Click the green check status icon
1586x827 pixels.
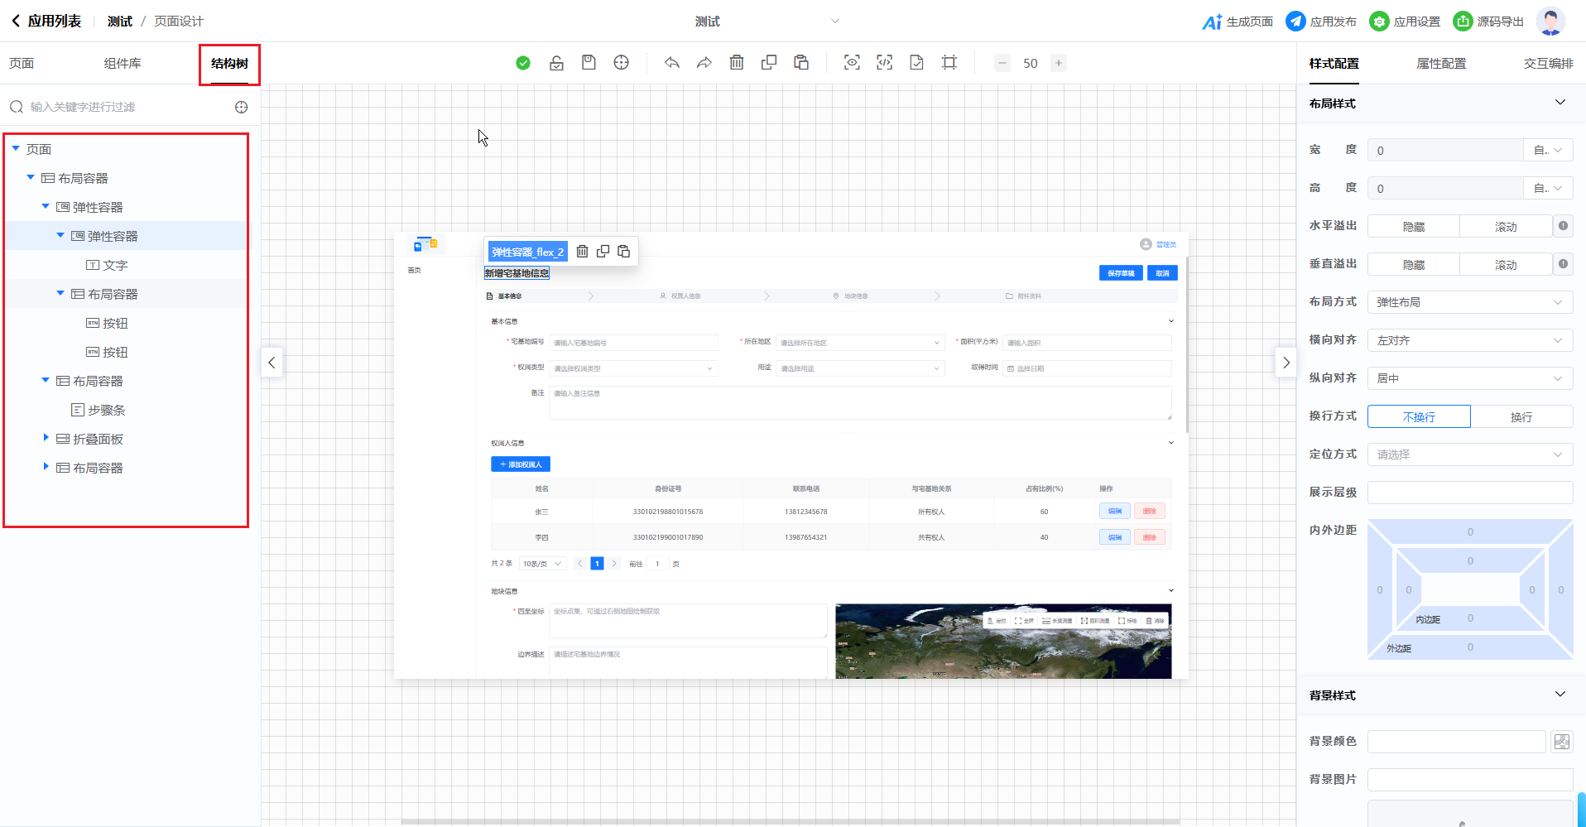[x=523, y=63]
